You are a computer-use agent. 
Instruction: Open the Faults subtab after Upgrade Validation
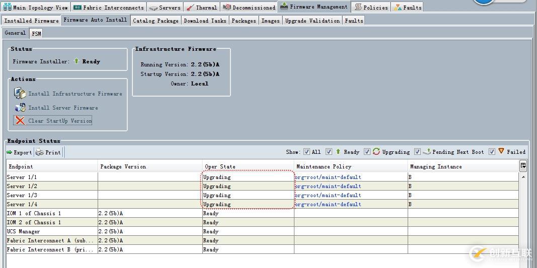[x=354, y=21]
